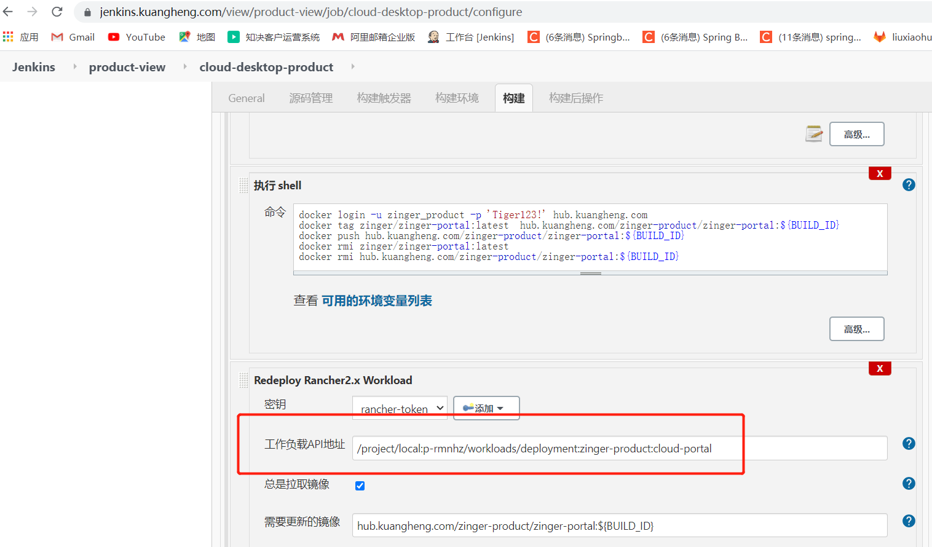Open the Chrome 应用 grid icon
The height and width of the screenshot is (547, 932).
click(8, 37)
